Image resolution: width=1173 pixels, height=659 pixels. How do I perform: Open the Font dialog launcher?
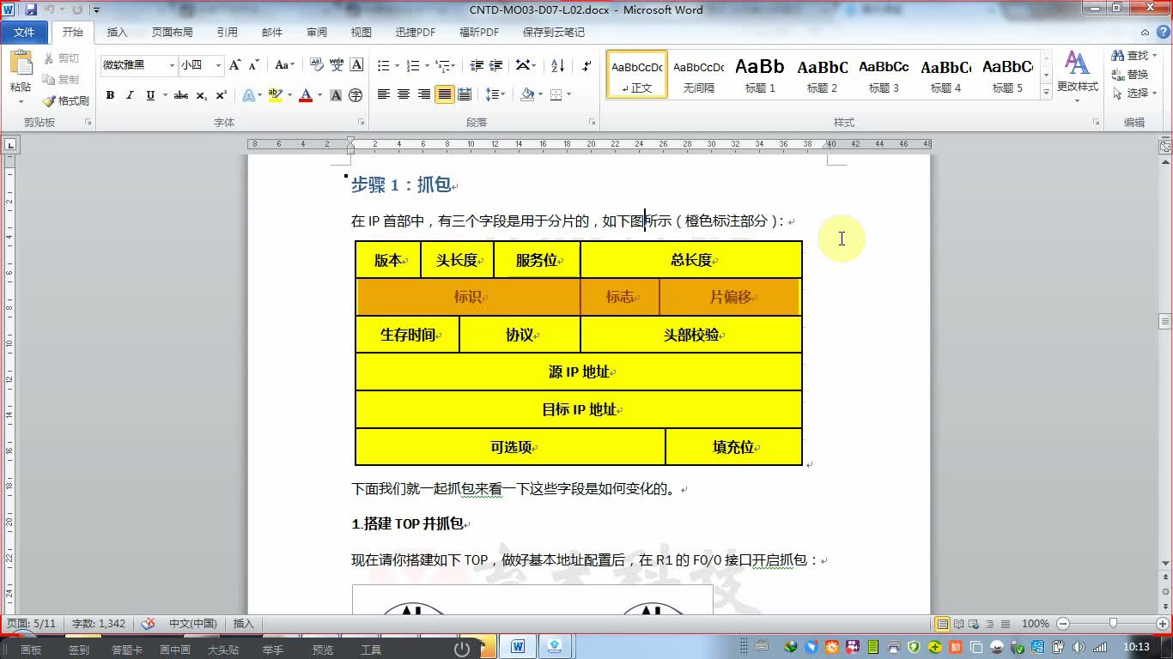pyautogui.click(x=361, y=123)
